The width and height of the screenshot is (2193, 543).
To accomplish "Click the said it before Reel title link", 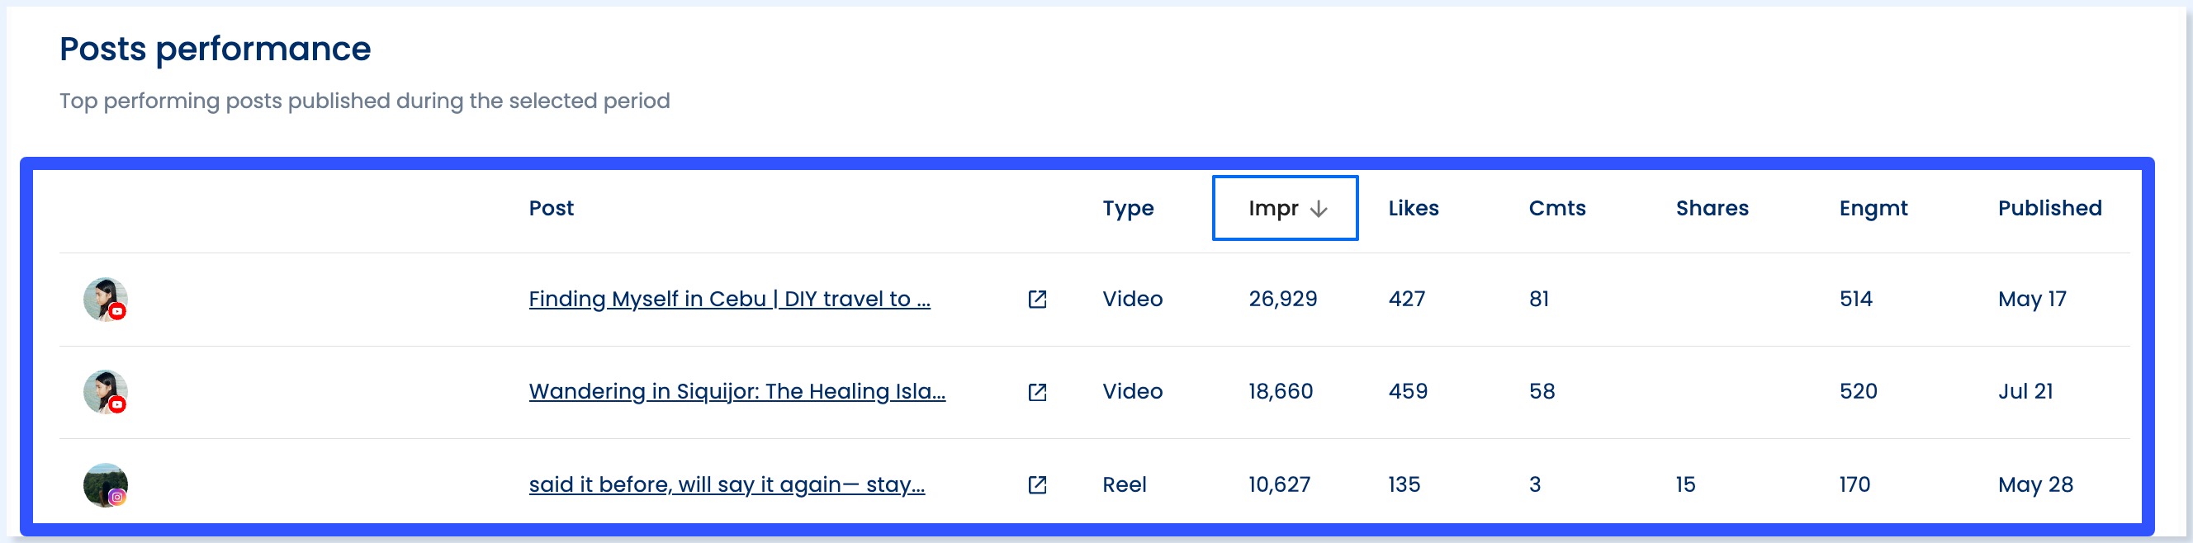I will pos(728,485).
